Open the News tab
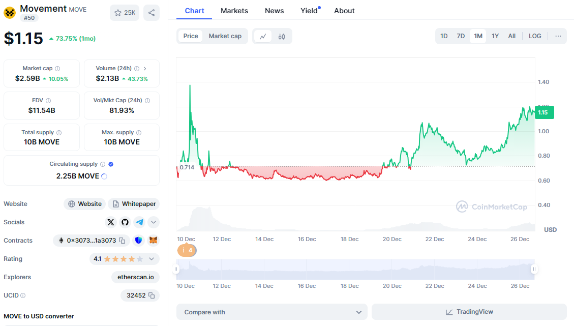This screenshot has height=326, width=574. [274, 11]
